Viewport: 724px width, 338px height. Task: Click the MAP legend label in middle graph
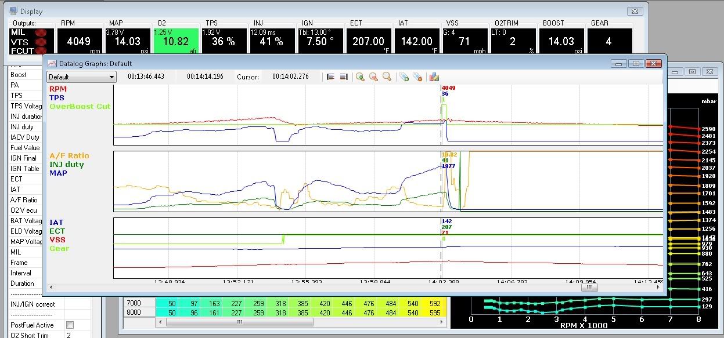tap(58, 173)
